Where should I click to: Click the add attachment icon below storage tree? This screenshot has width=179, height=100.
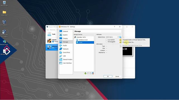pyautogui.click(x=90, y=73)
